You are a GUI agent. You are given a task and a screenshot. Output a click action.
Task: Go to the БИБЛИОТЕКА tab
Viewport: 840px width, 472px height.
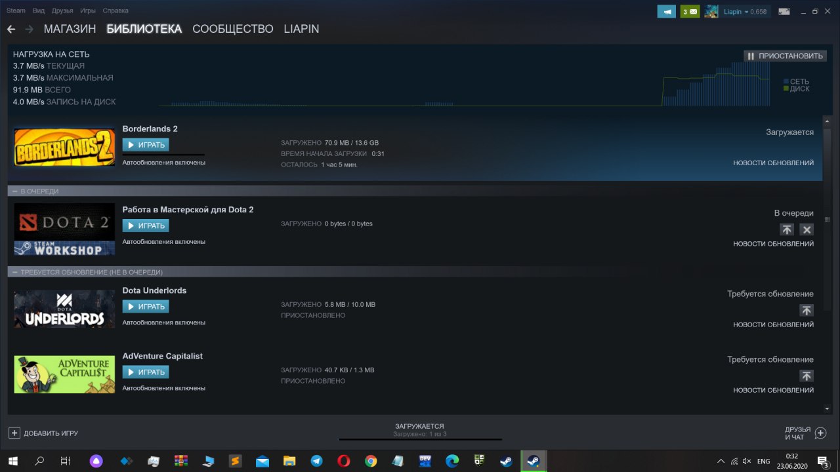click(144, 29)
